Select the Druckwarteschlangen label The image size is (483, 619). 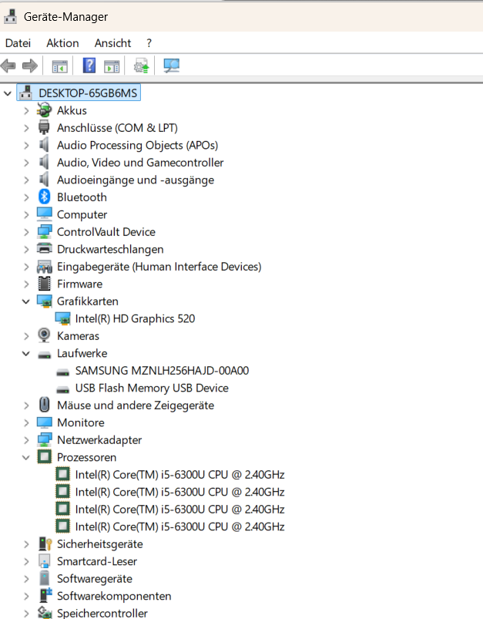click(x=110, y=249)
